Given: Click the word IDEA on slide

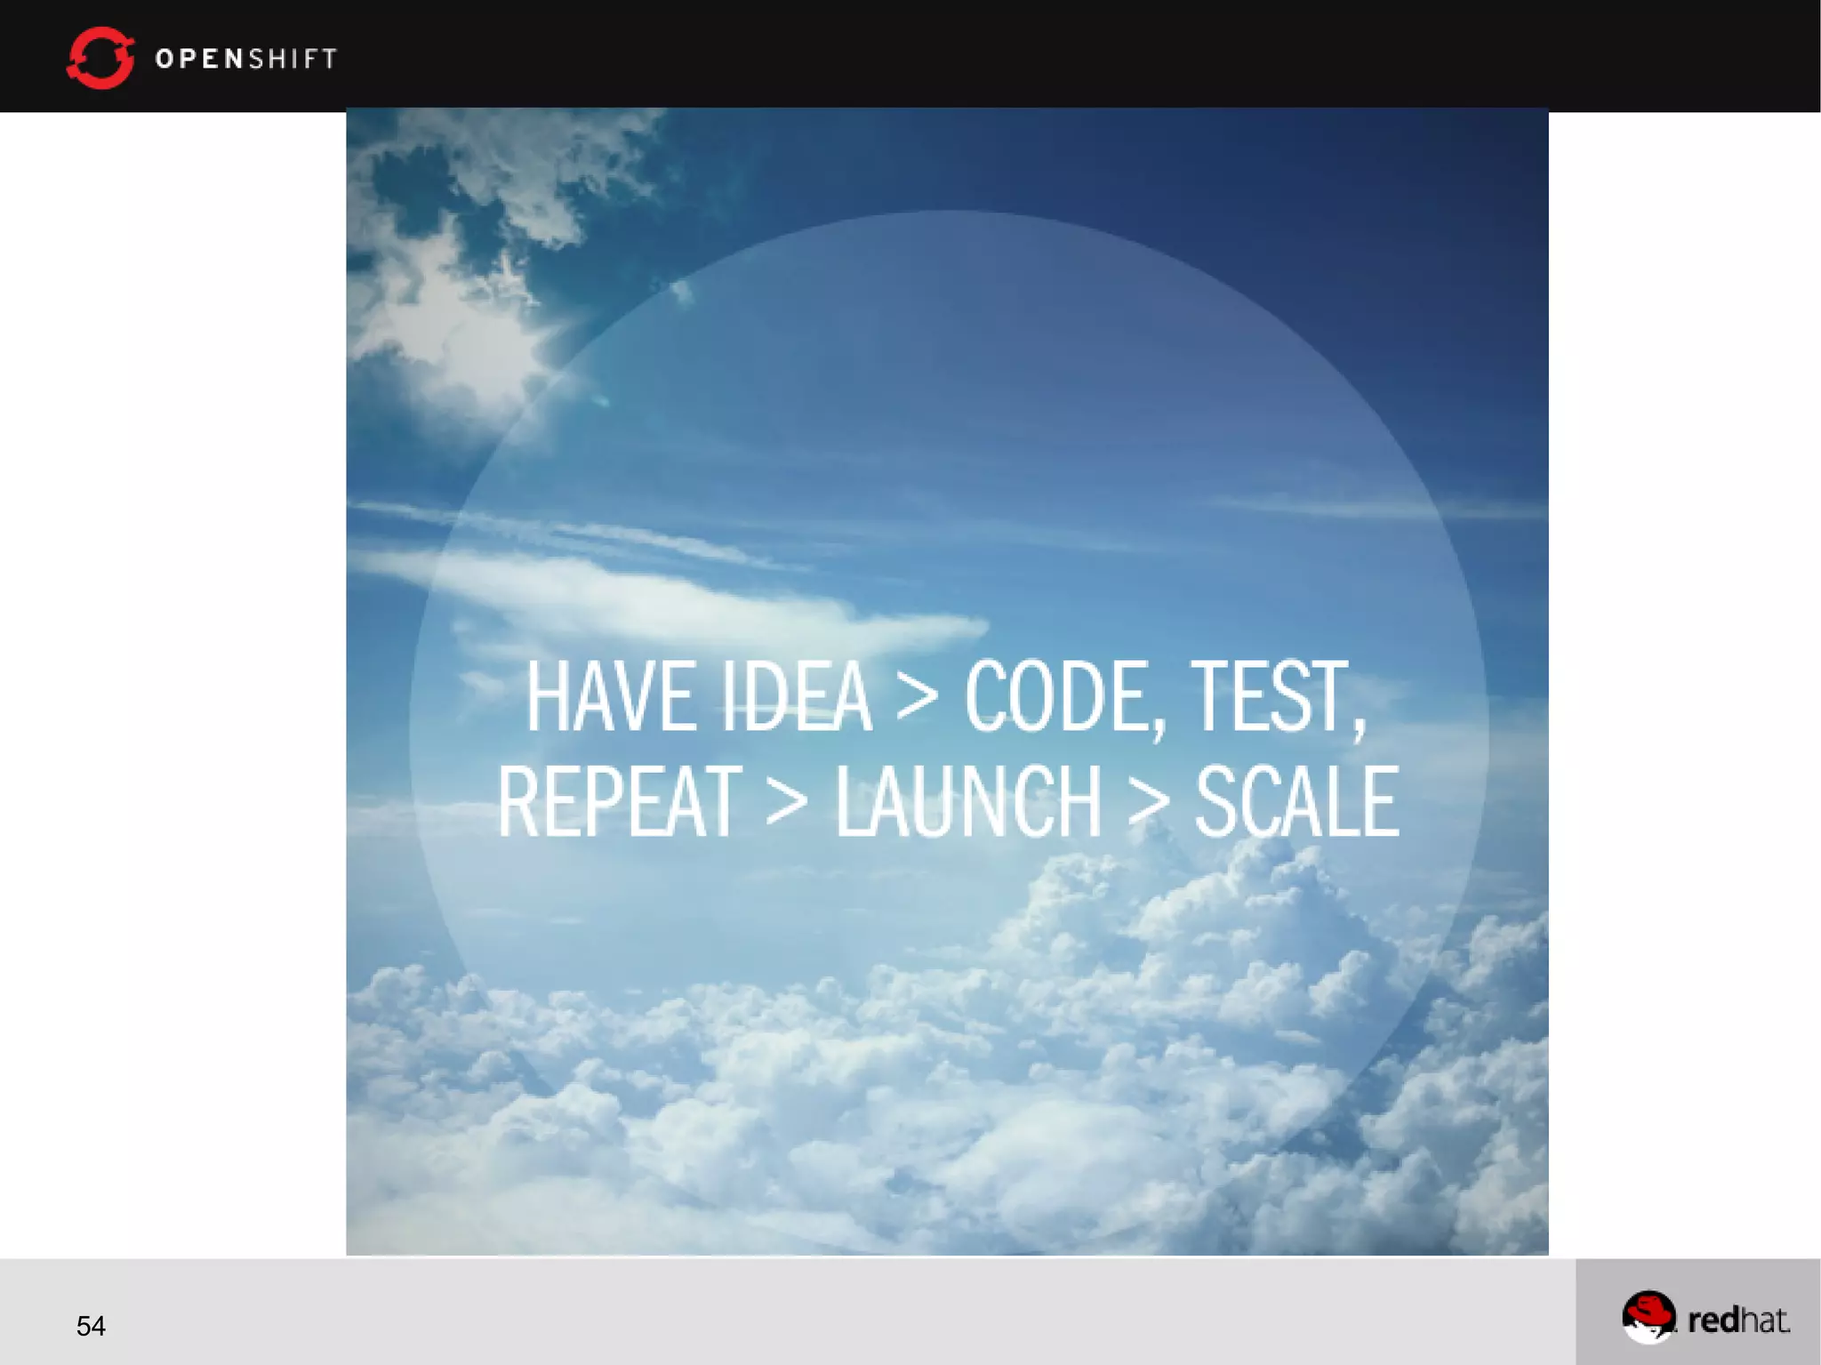Looking at the screenshot, I should click(x=797, y=696).
